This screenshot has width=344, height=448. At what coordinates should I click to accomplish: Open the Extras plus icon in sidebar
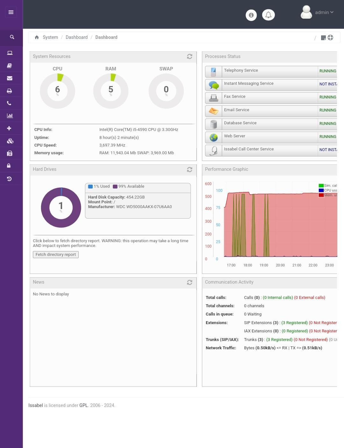pos(9,128)
